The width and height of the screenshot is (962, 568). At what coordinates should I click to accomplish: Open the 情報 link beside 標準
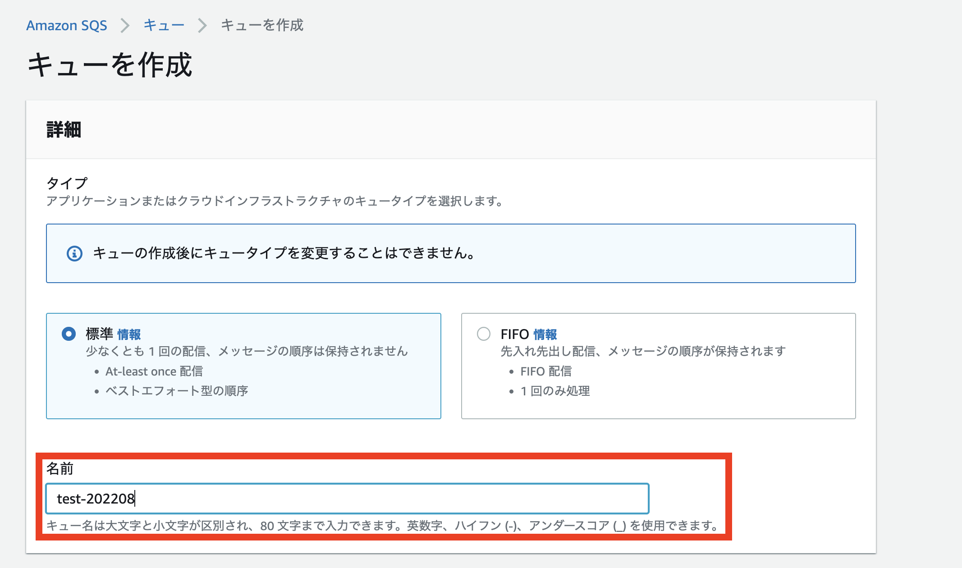tap(129, 334)
